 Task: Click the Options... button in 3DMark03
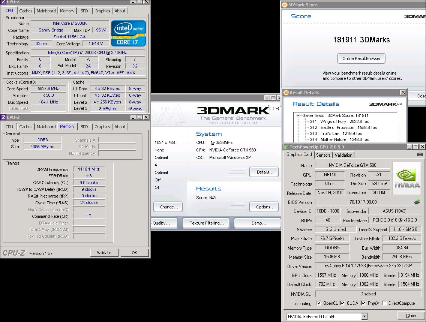(264, 207)
